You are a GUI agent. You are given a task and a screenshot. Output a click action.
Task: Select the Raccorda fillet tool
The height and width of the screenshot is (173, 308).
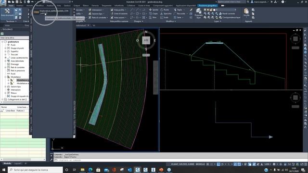(x=180, y=14)
